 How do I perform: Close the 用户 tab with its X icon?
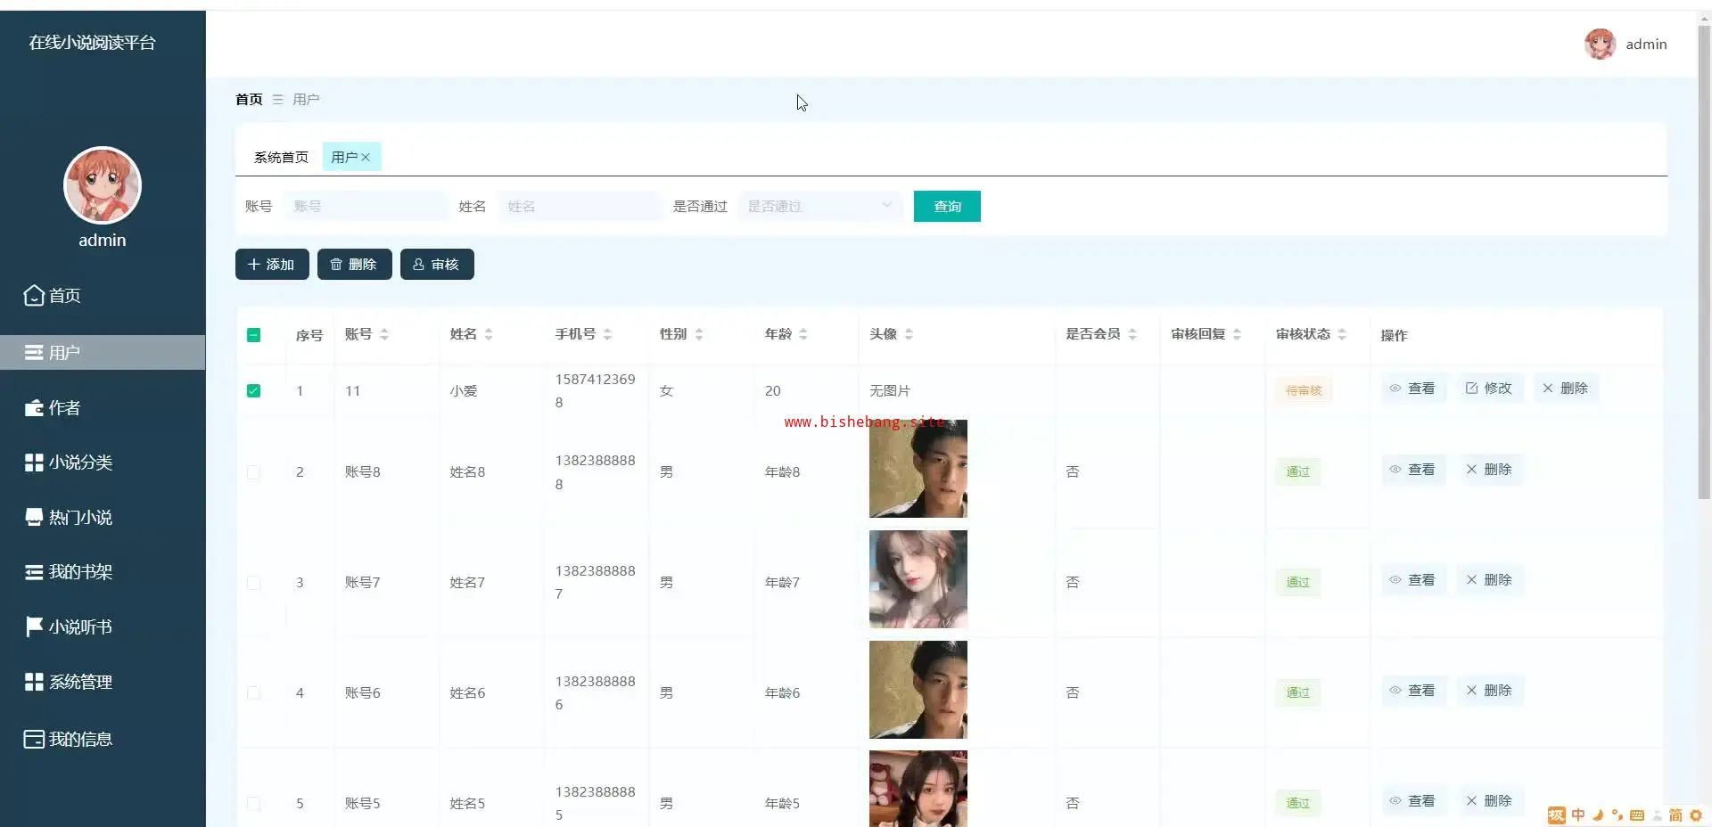(x=366, y=158)
